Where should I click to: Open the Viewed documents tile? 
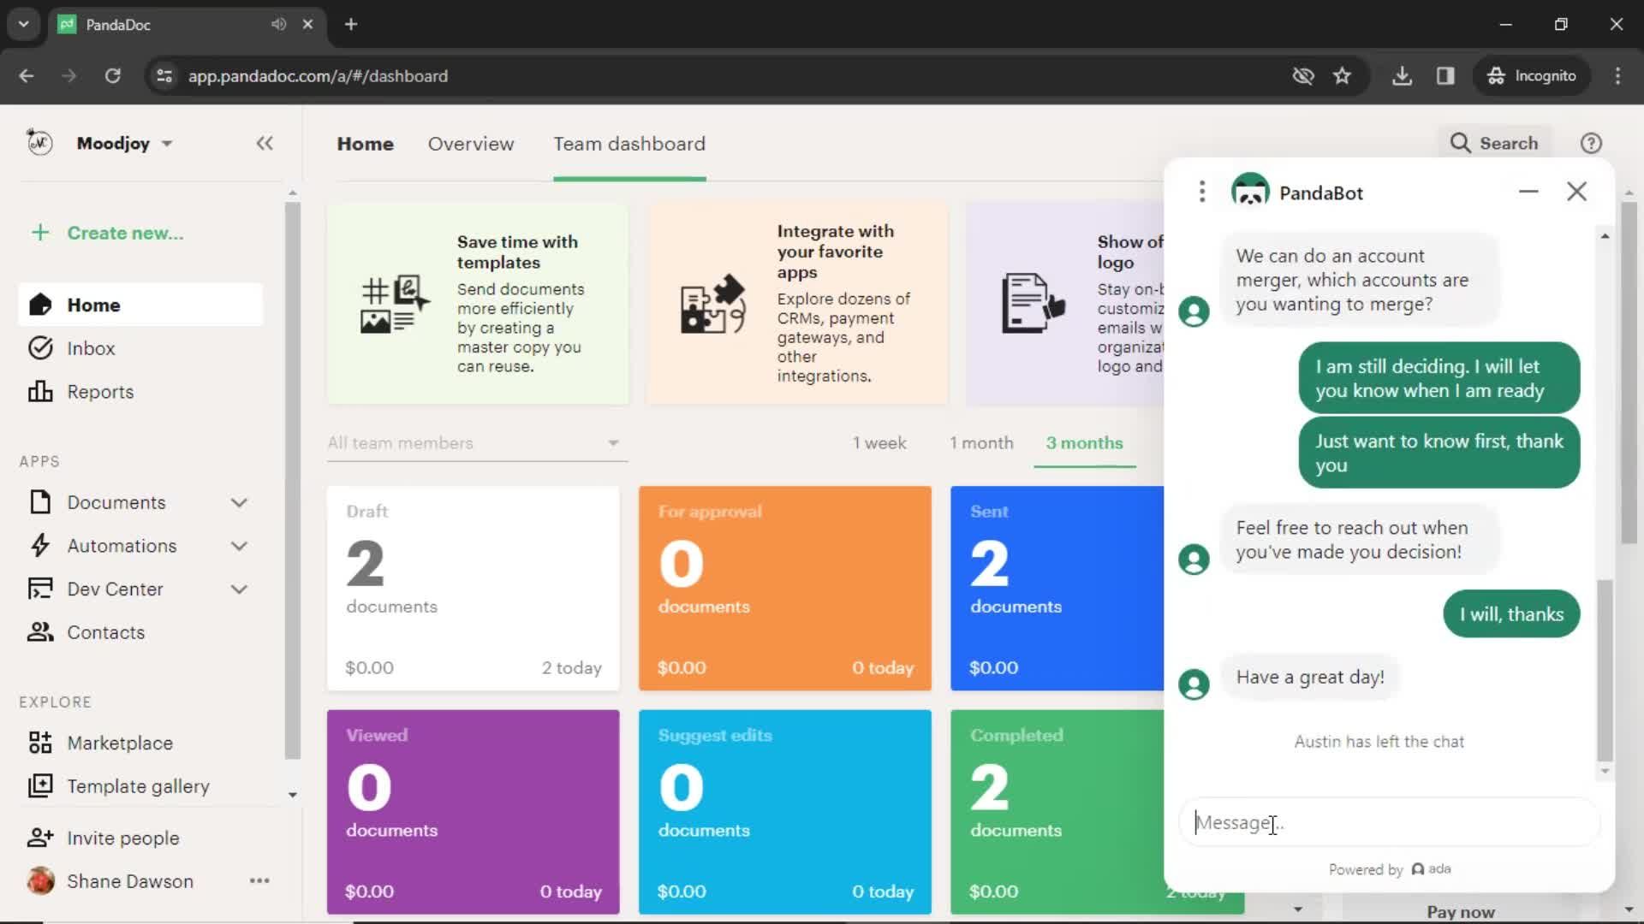[x=473, y=812]
